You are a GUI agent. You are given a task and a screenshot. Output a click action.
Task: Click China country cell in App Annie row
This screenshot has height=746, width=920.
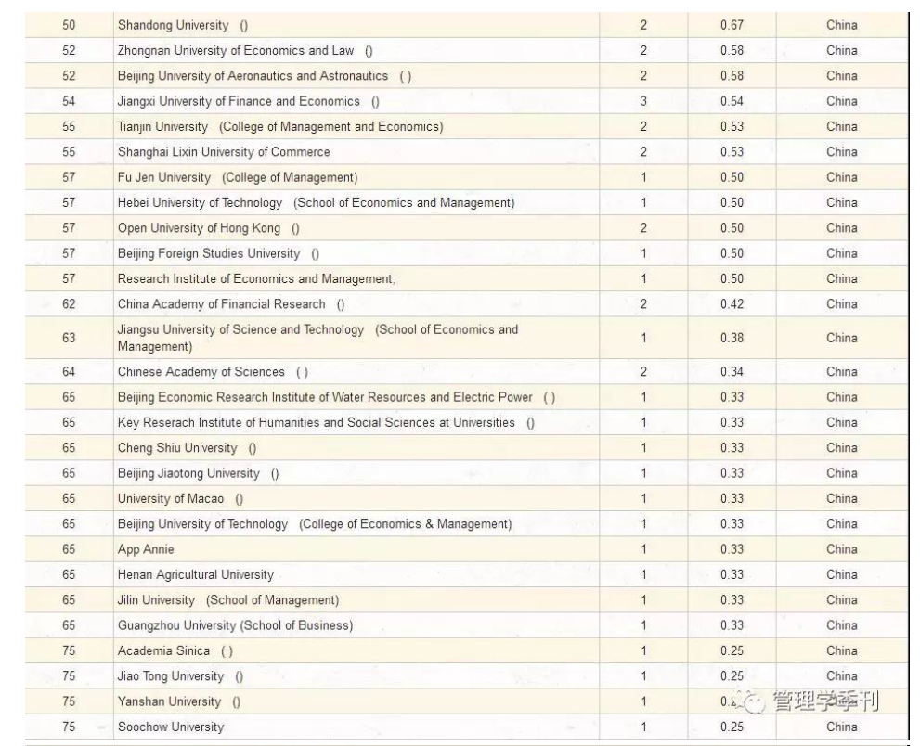click(x=841, y=549)
